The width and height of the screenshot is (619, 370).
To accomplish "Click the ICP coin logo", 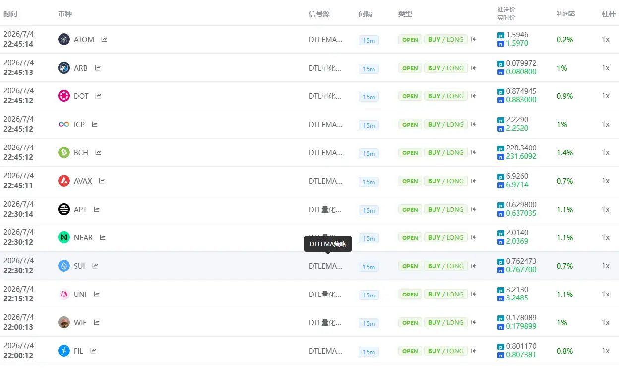I will point(64,124).
